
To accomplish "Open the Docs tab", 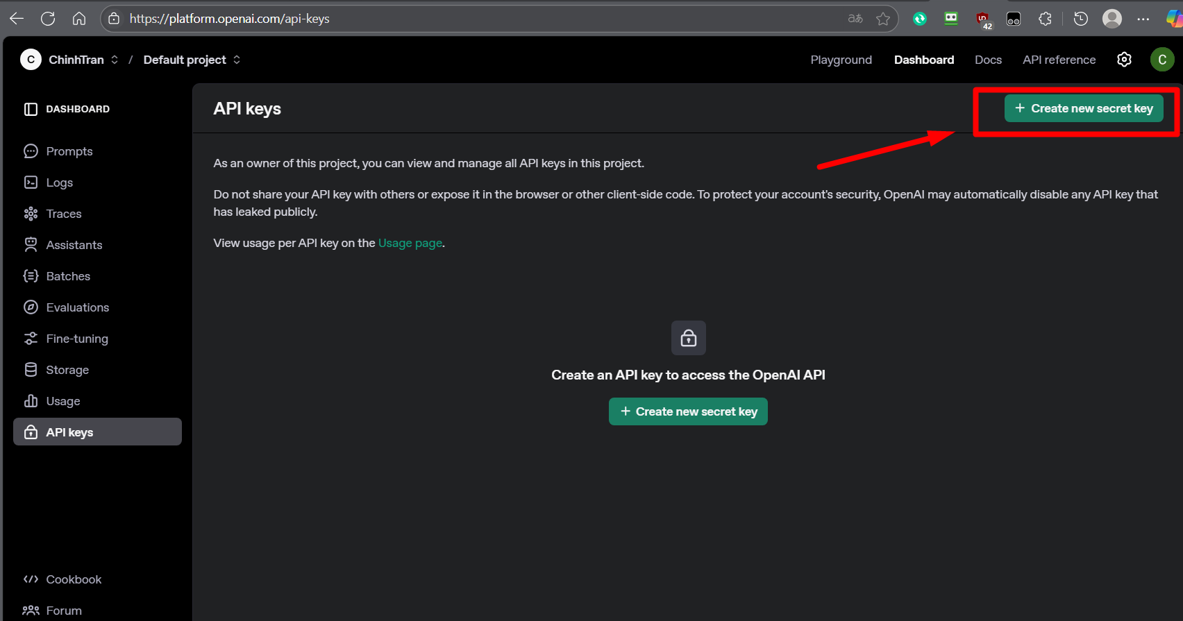I will coord(988,60).
